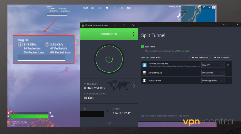Click the US East Shadowsocks location text
241x134 pixels.
(89, 98)
